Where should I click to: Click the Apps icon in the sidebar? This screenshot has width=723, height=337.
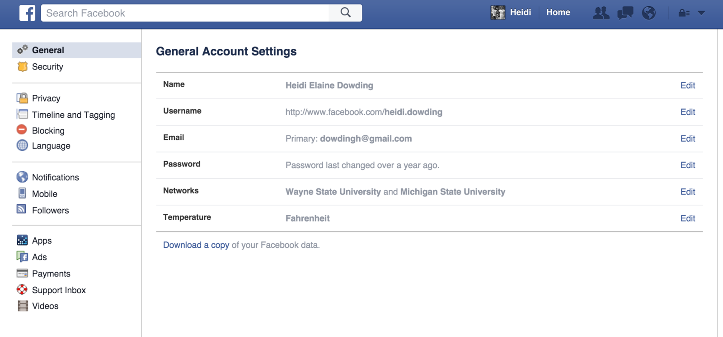click(x=22, y=240)
